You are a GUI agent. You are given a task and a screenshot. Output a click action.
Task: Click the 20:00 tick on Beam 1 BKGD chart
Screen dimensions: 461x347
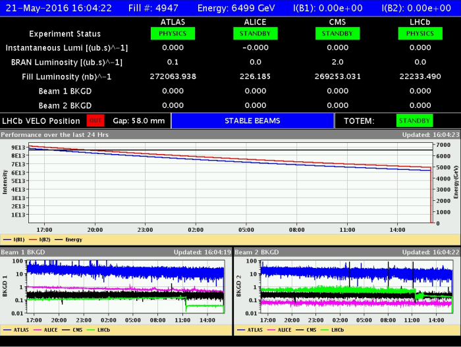tap(59, 320)
